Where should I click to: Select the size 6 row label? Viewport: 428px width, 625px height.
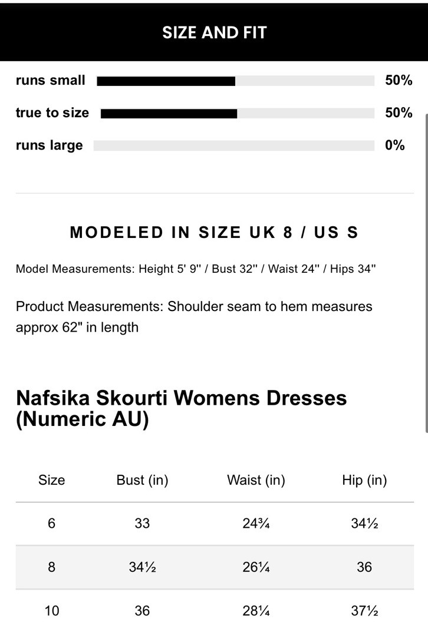click(x=51, y=523)
